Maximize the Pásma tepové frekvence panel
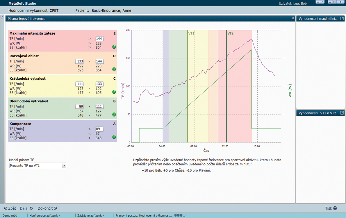This screenshot has height=218, width=346. (x=293, y=19)
